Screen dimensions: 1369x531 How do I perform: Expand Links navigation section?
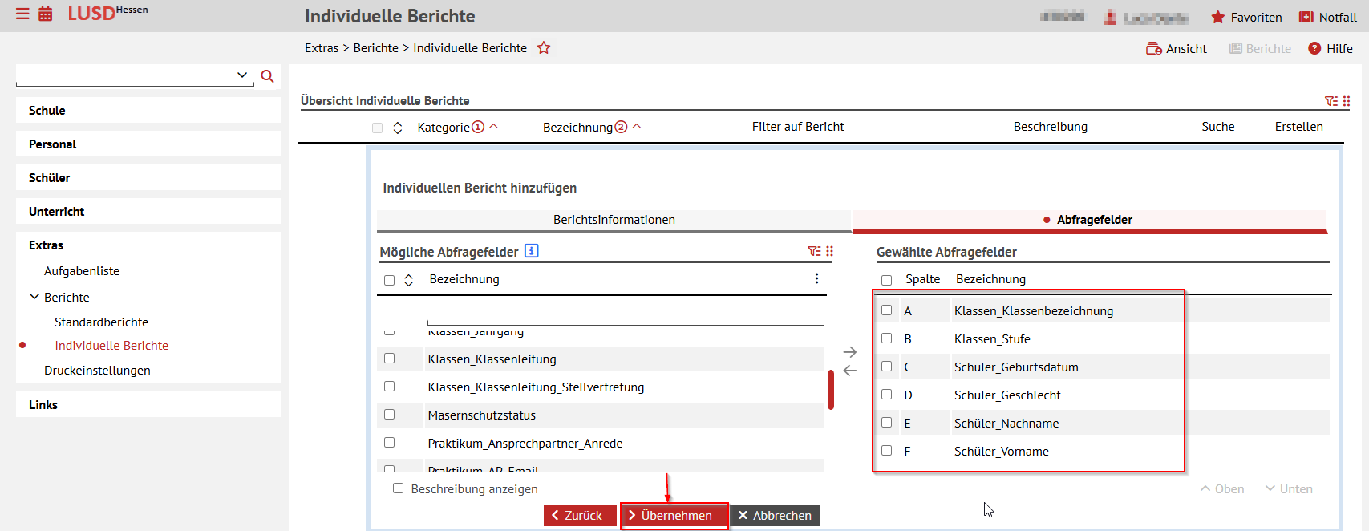pyautogui.click(x=148, y=405)
